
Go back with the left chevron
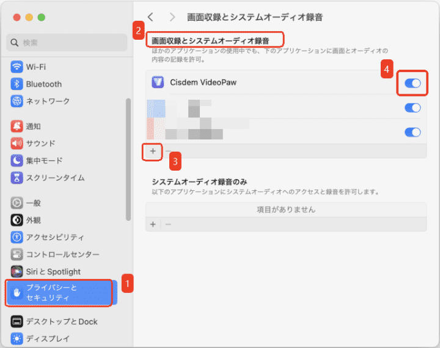pos(151,17)
